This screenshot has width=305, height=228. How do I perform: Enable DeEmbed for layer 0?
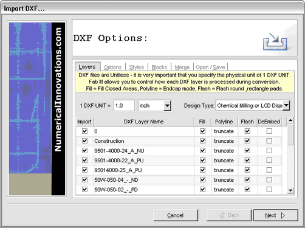[269, 131]
